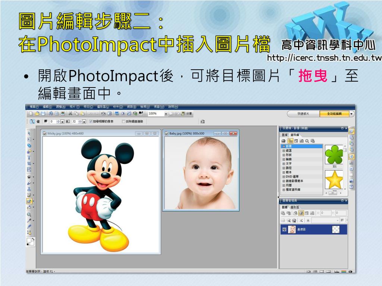Open the 說明(H) menu
This screenshot has height=286, width=382.
point(173,107)
